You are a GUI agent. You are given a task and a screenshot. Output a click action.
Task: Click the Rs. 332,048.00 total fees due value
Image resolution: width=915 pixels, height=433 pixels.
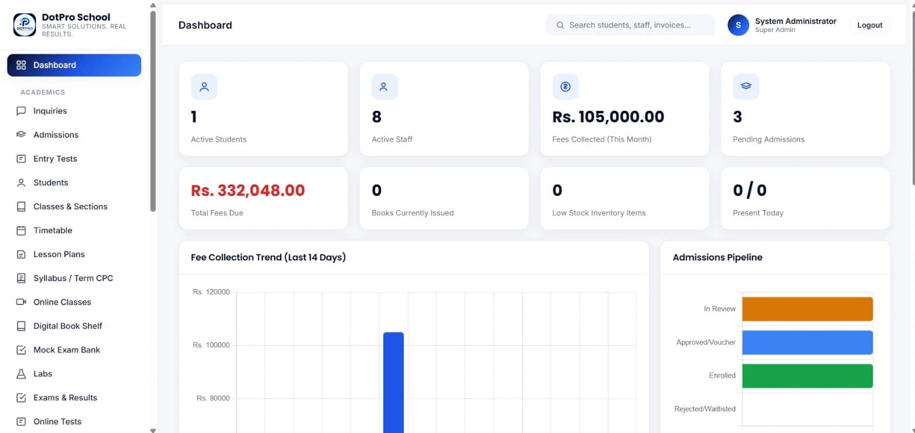(248, 190)
